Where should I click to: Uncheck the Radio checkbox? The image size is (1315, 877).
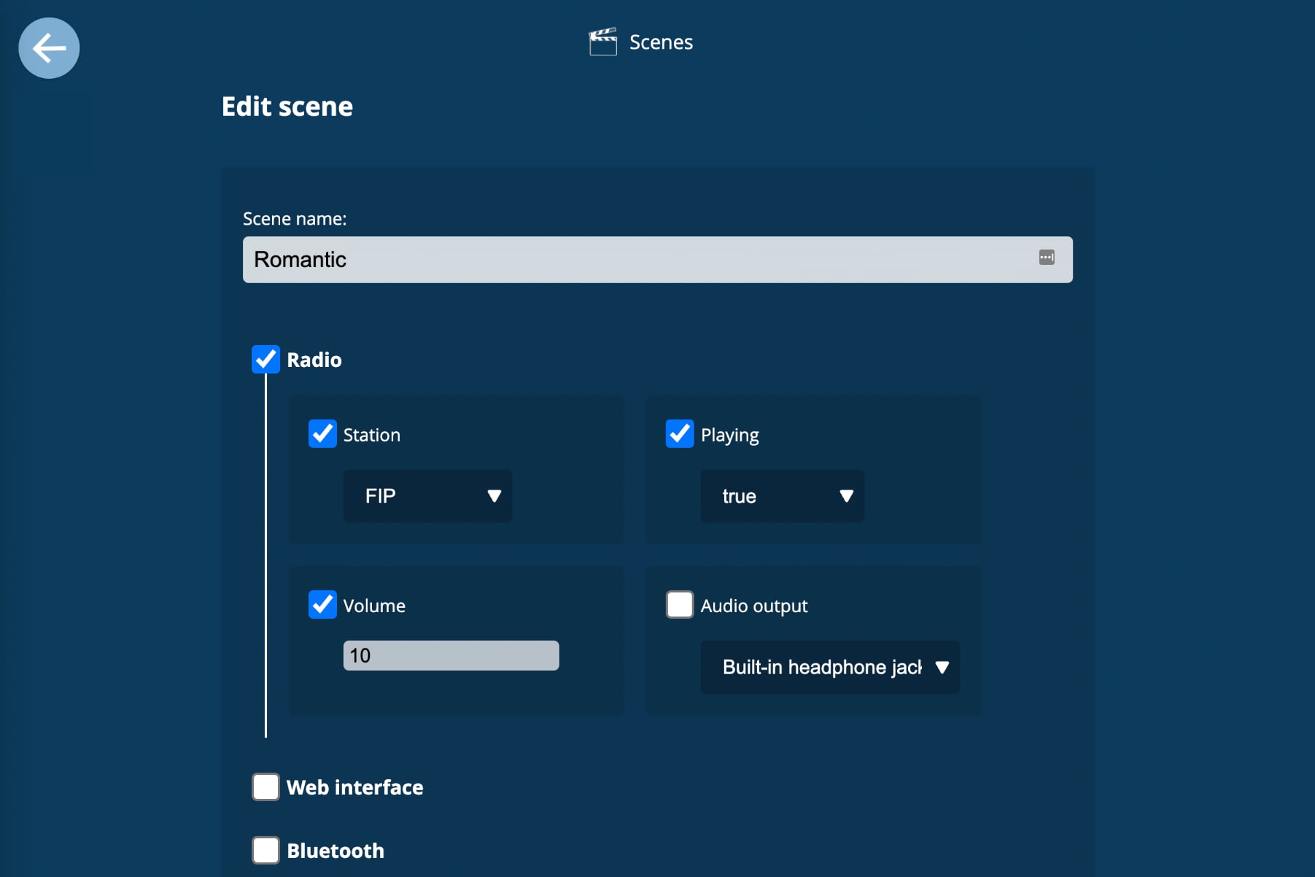coord(266,359)
